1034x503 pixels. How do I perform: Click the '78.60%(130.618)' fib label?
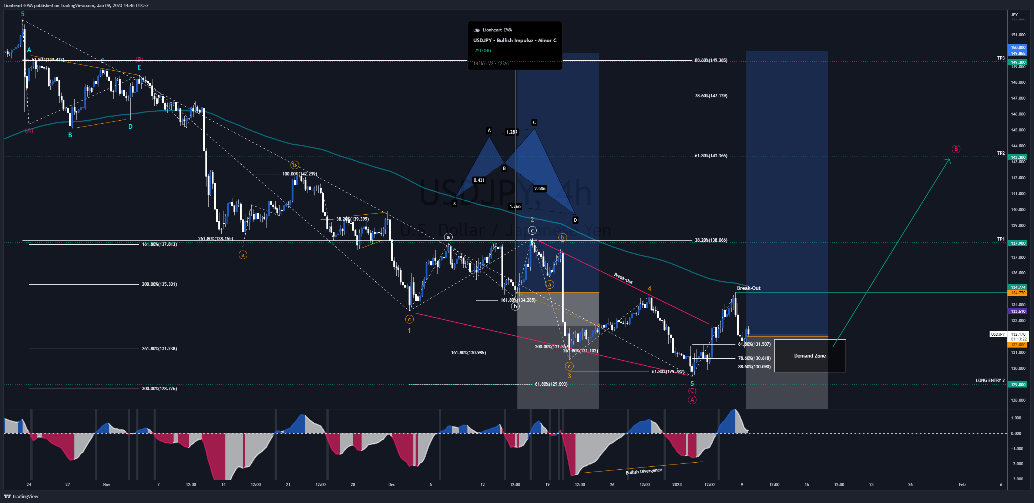click(754, 358)
